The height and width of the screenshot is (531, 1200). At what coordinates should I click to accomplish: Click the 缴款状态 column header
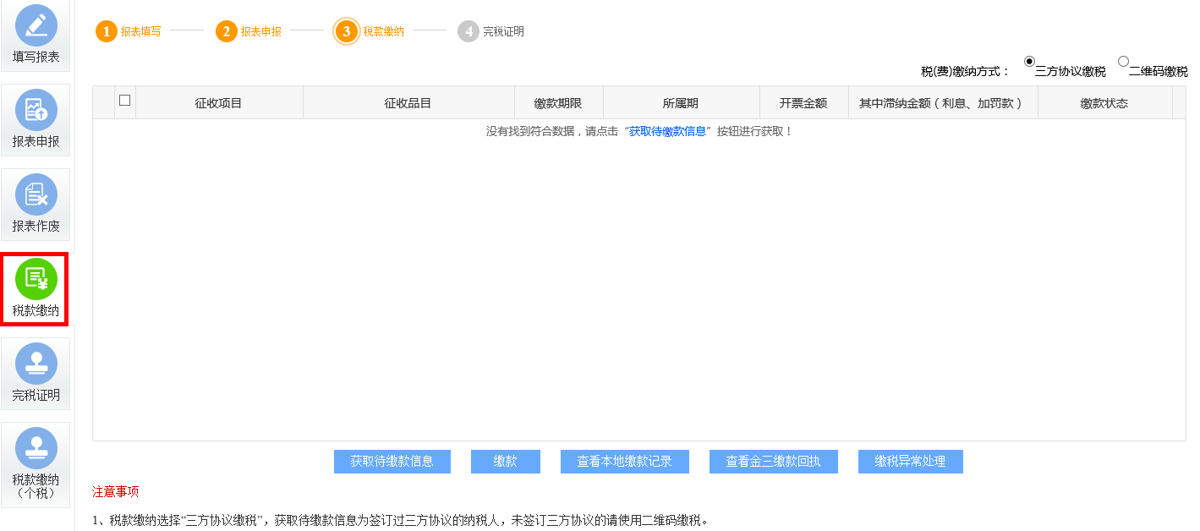tap(1104, 103)
